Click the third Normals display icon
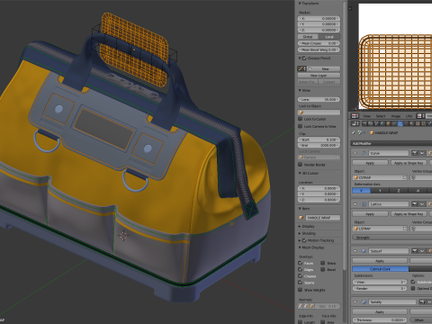Screen dimensions: 432x324 [311, 306]
